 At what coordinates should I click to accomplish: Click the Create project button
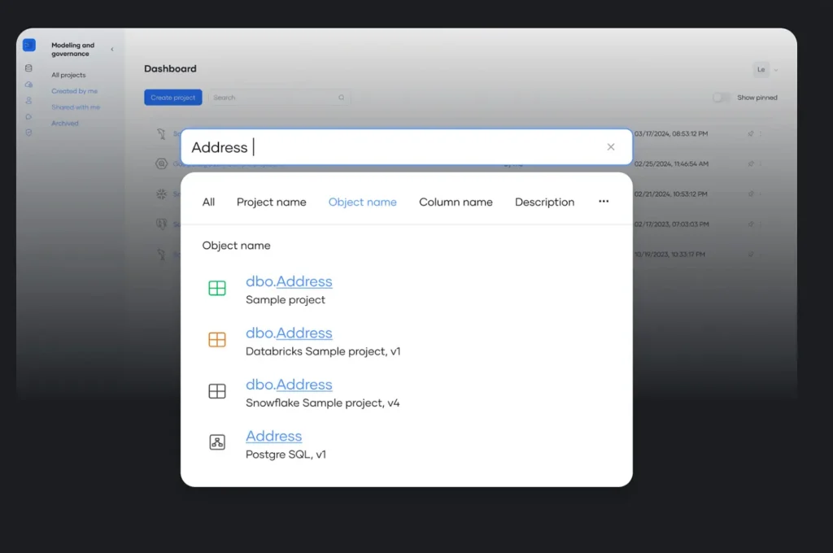pyautogui.click(x=172, y=98)
